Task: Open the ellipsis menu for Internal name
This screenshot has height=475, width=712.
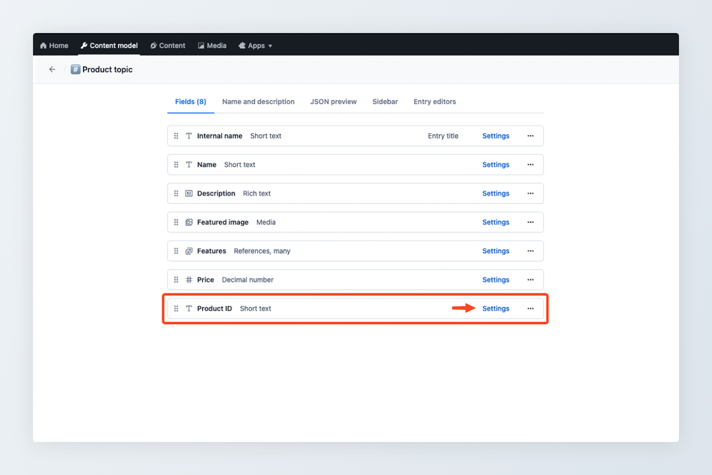Action: (530, 135)
